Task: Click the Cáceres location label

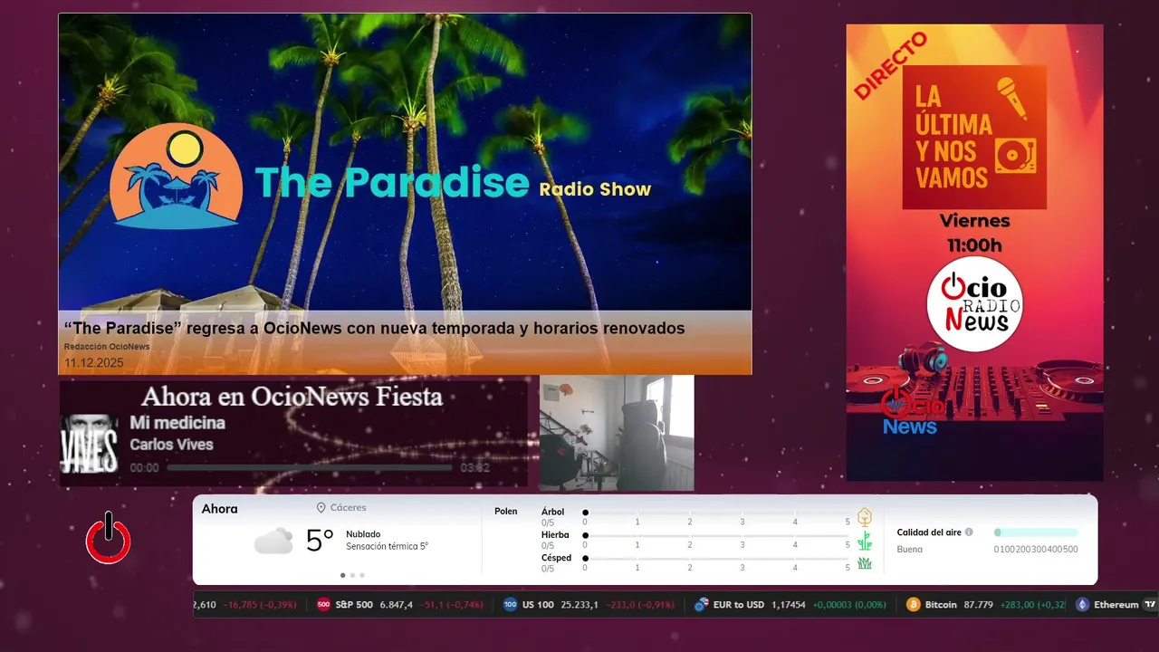Action: (349, 508)
